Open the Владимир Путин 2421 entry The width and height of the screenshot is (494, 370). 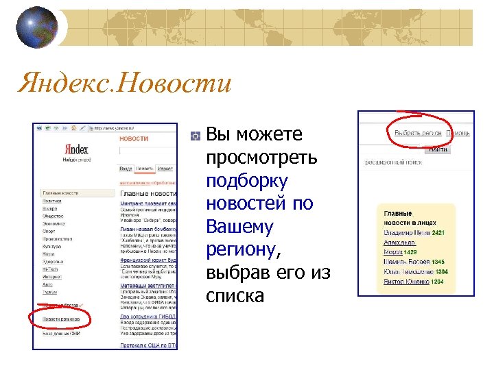[414, 233]
